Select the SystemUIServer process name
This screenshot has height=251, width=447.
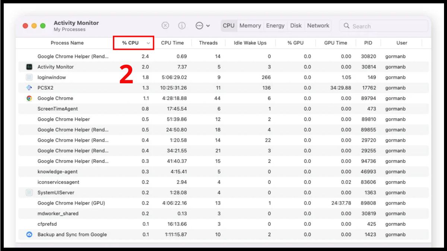coord(56,193)
